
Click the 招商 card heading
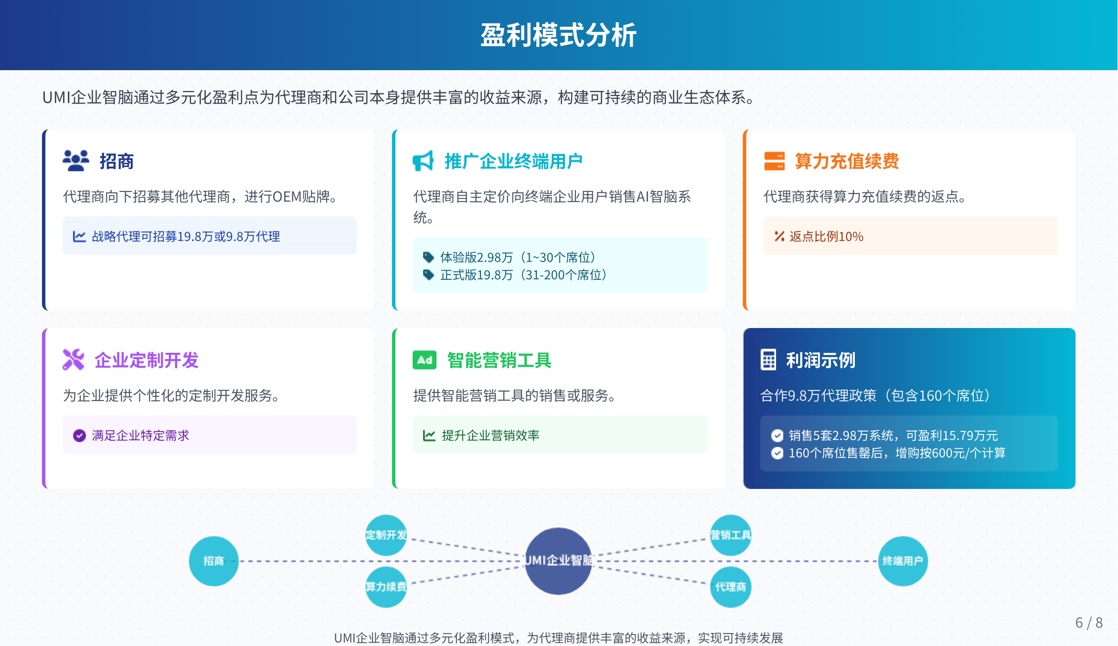pyautogui.click(x=117, y=161)
